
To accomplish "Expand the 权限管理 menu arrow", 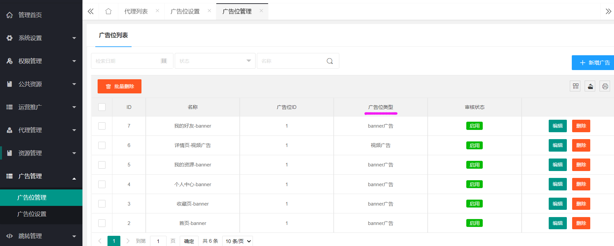I will pyautogui.click(x=74, y=61).
